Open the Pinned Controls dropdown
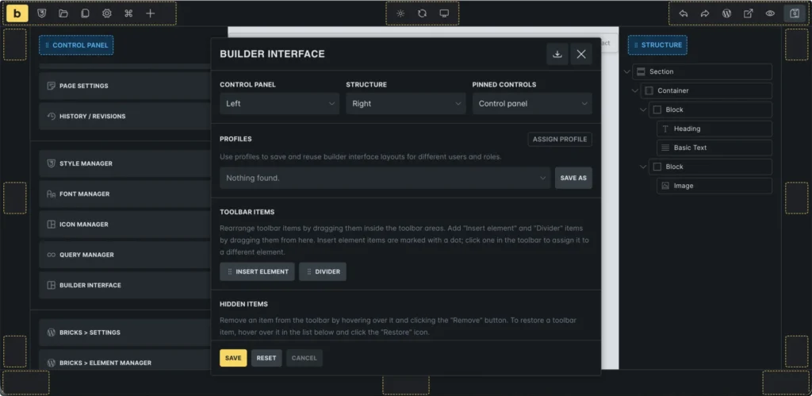This screenshot has width=812, height=396. tap(532, 104)
